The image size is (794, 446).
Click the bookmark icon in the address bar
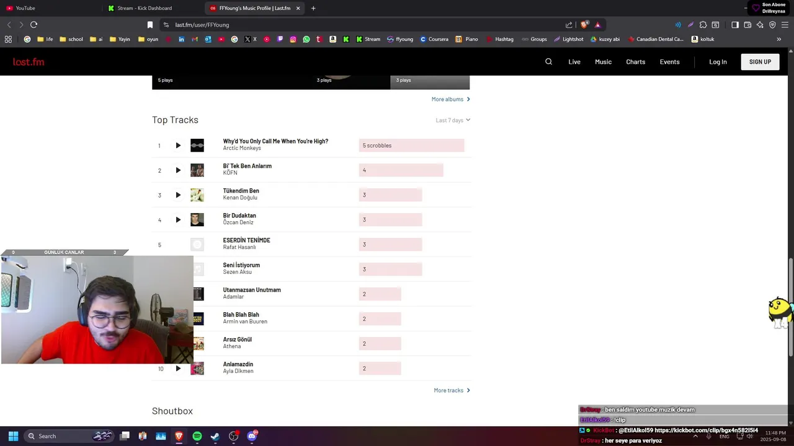click(x=149, y=25)
